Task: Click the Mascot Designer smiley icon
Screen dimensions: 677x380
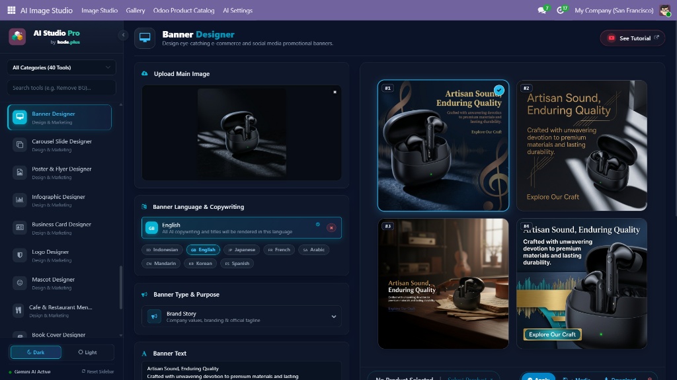Action: [19, 283]
